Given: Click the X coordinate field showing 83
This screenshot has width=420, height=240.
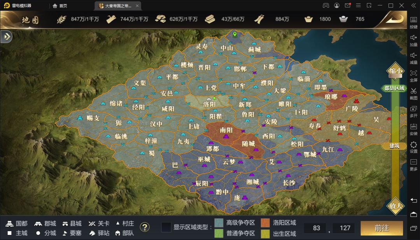Looking at the screenshot, I should (x=316, y=228).
